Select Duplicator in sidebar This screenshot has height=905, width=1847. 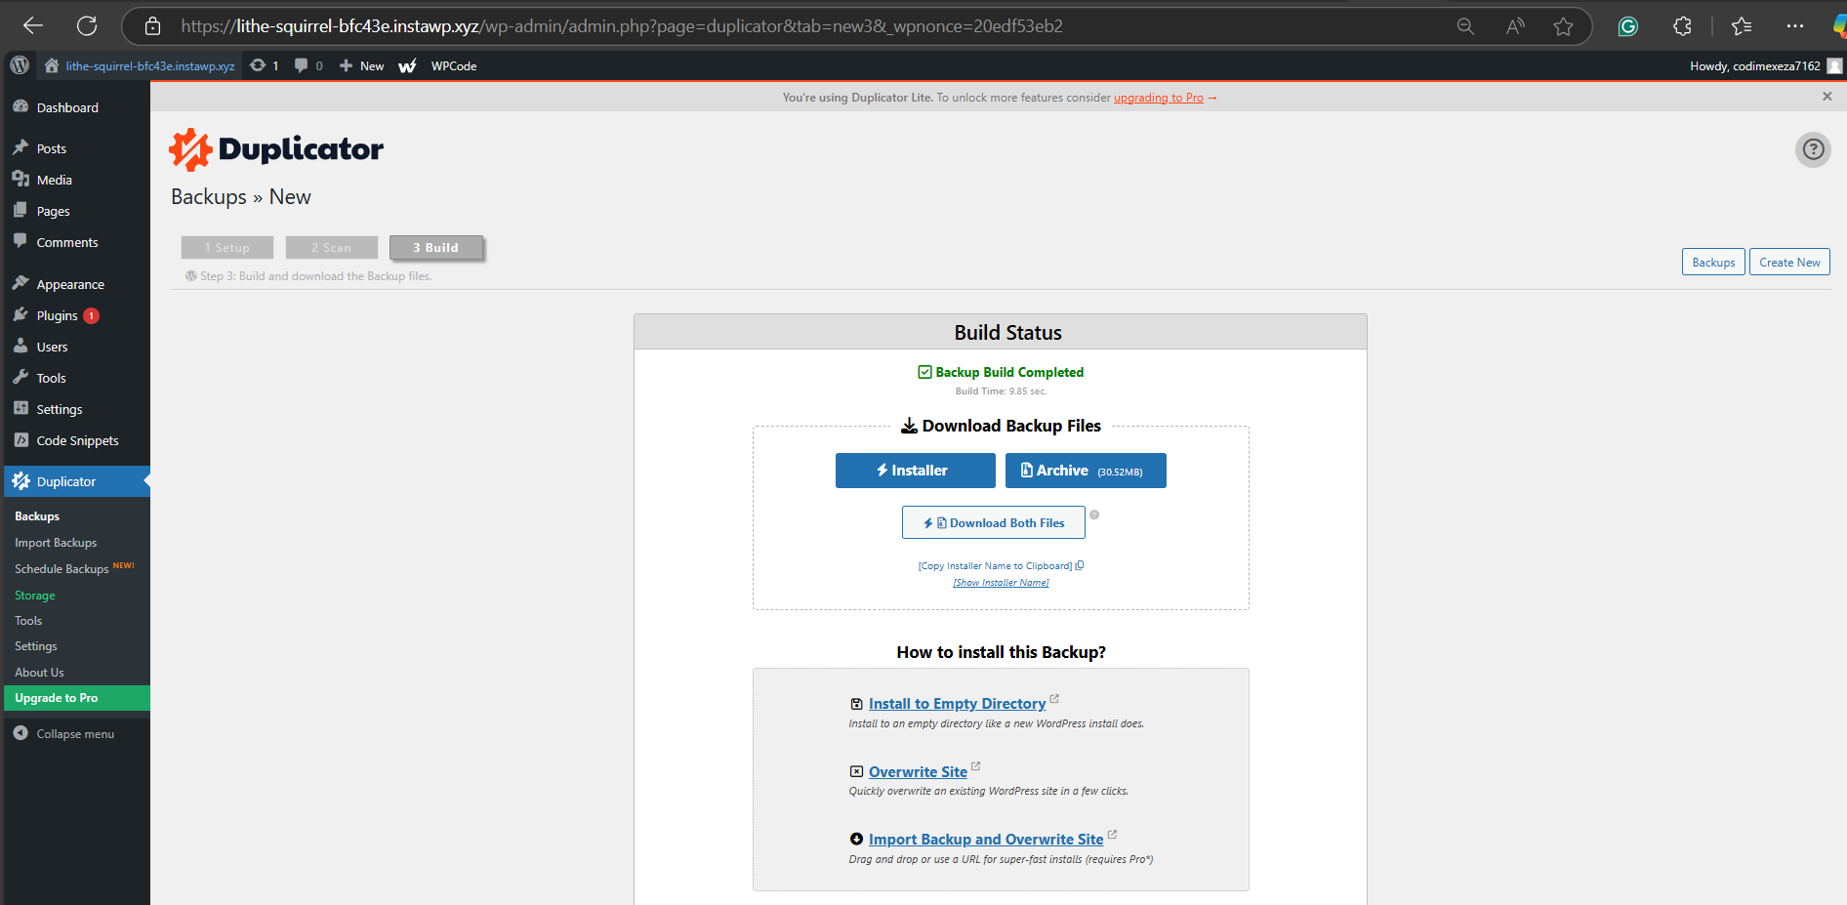click(75, 481)
